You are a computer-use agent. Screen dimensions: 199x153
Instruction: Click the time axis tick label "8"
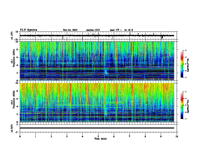pos(145,136)
